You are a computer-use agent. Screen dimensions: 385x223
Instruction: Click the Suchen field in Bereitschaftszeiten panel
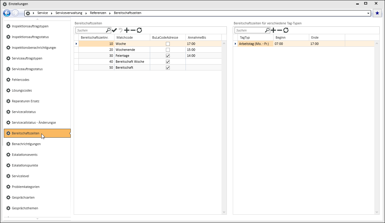coord(91,30)
